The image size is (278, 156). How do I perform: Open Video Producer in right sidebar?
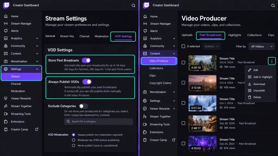[x=159, y=61]
